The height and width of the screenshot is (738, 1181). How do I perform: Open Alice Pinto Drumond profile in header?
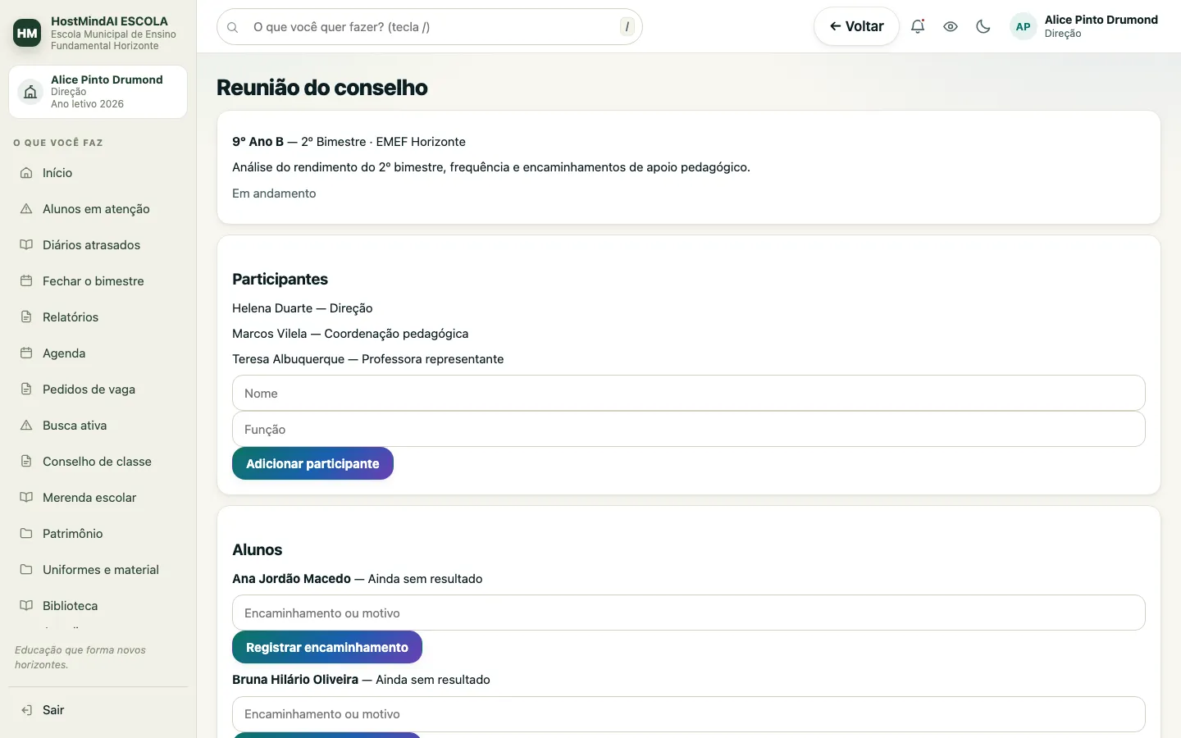[1085, 26]
